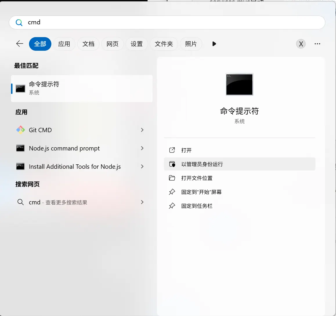Select the 文档 filter tab
Screen dimensions: 336x316
pos(88,44)
